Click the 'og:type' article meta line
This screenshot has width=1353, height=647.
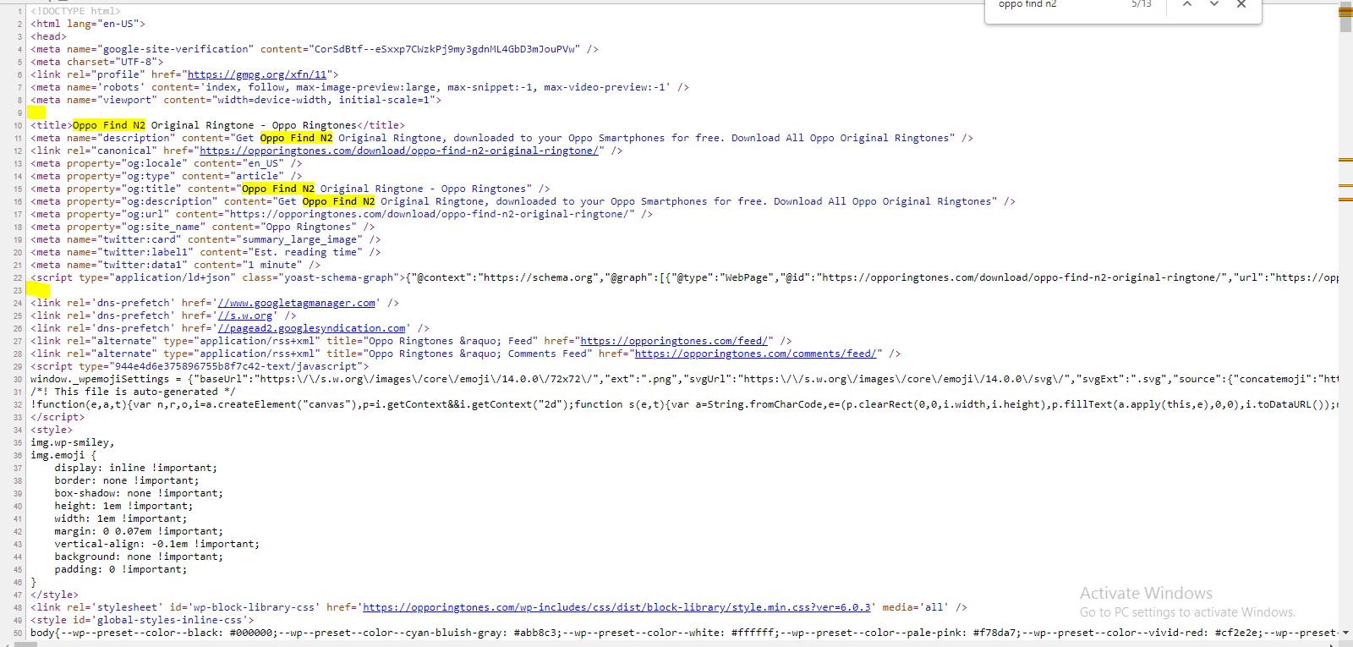tap(167, 176)
